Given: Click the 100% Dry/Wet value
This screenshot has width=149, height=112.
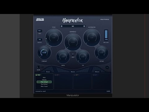Looking at the screenshot, I should click(x=106, y=40).
